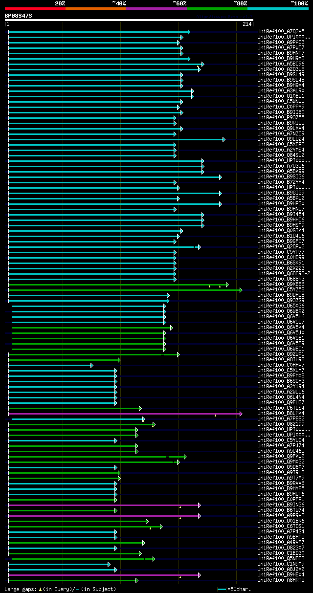Image resolution: width=313 pixels, height=593 pixels.
Task: Click the purple ~60% legend segment
Action: 156,8
